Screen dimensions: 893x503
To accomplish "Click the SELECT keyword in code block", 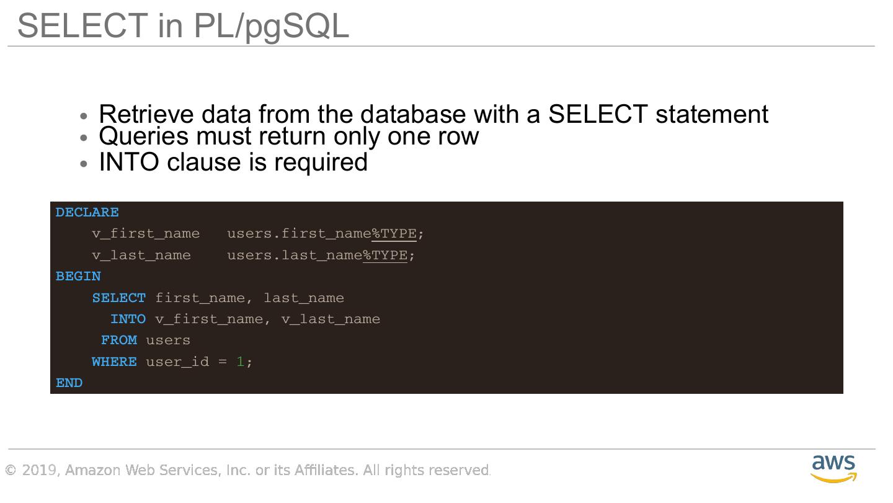I will (119, 298).
